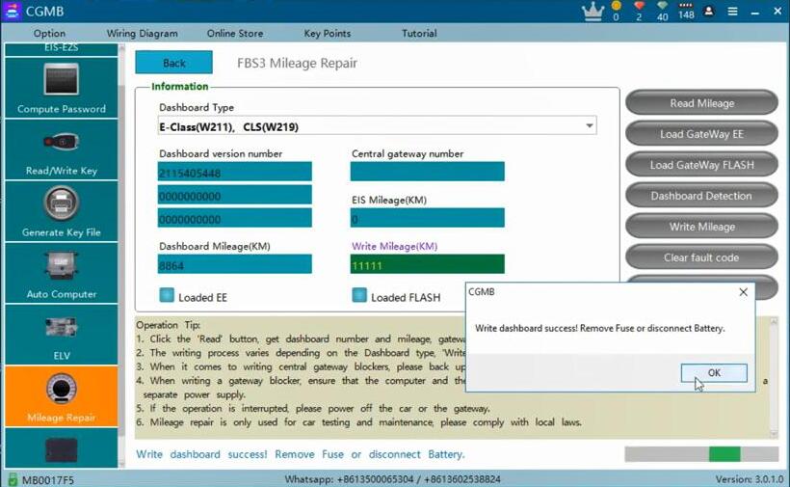Select the Read/Write Key tool
The height and width of the screenshot is (487, 790).
pos(62,149)
